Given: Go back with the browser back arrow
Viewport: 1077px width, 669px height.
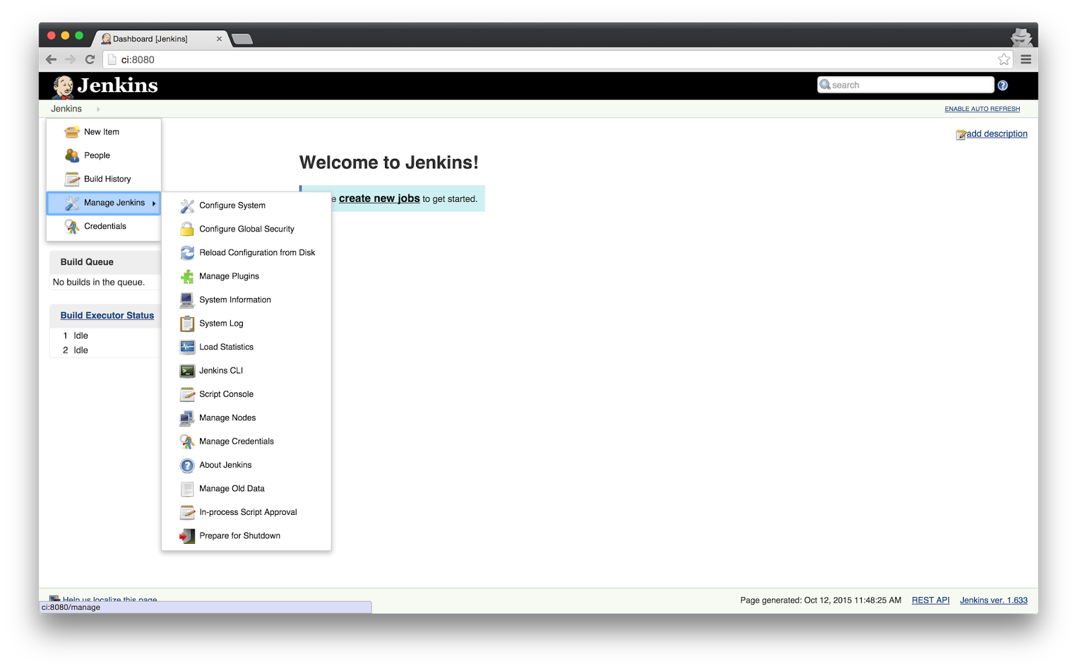Looking at the screenshot, I should click(x=51, y=59).
